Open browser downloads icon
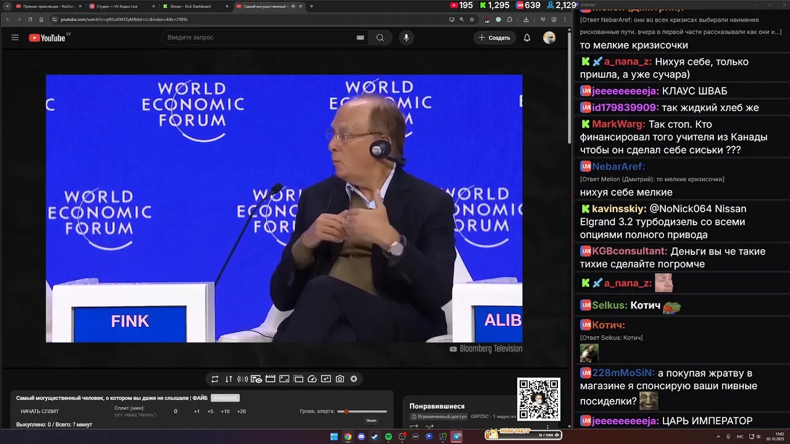Viewport: 790px width, 444px height. click(526, 19)
